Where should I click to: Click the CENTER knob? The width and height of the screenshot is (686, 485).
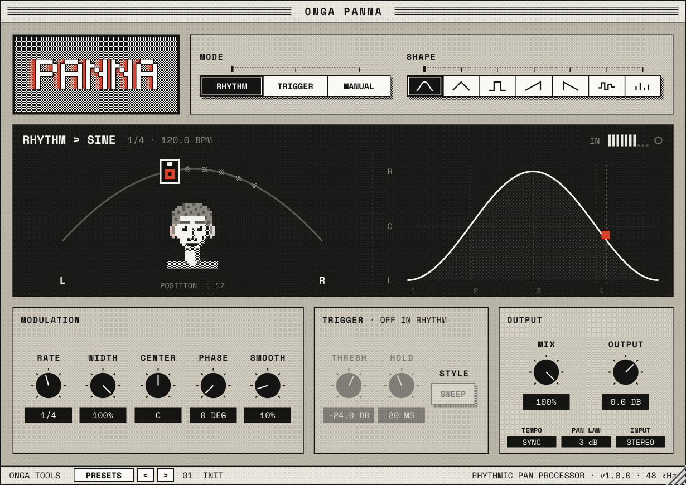click(x=158, y=385)
